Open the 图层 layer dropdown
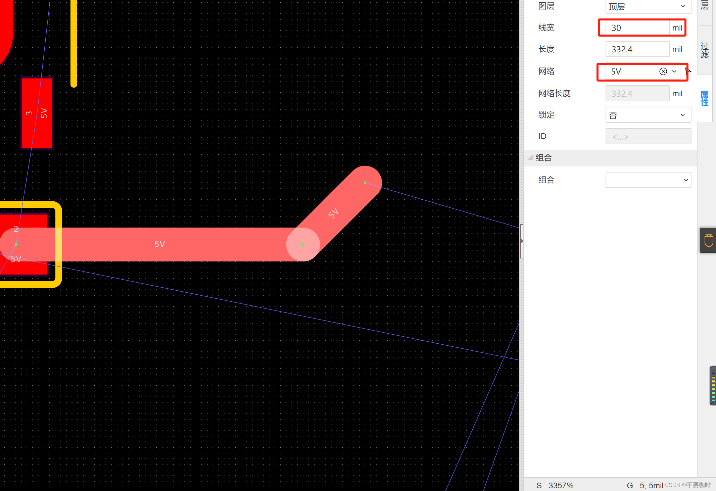This screenshot has height=491, width=716. click(x=648, y=6)
